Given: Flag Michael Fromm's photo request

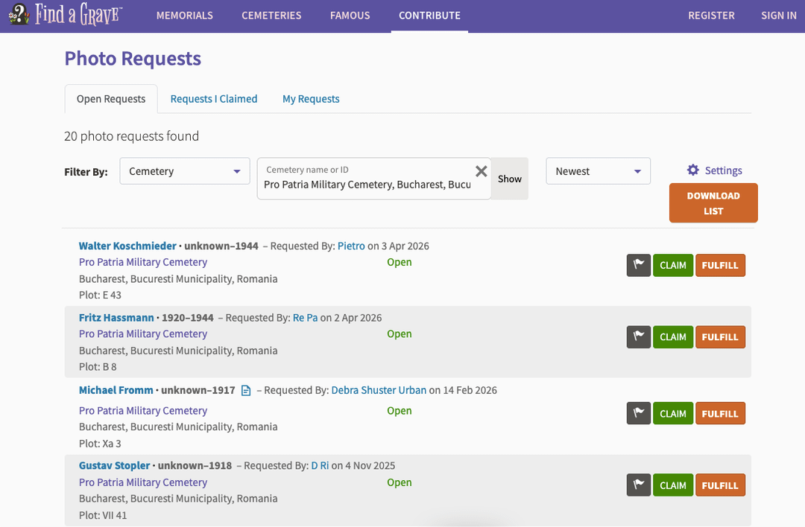Looking at the screenshot, I should click(x=638, y=414).
